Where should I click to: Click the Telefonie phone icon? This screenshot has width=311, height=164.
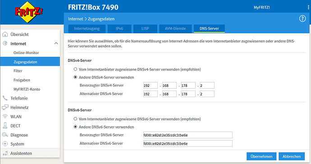pyautogui.click(x=5, y=98)
